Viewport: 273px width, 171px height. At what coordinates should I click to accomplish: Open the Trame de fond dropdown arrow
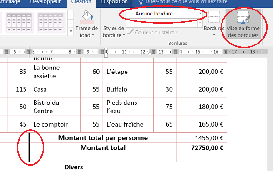point(93,35)
